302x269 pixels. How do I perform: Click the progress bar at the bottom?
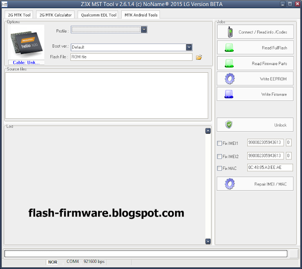146,253
